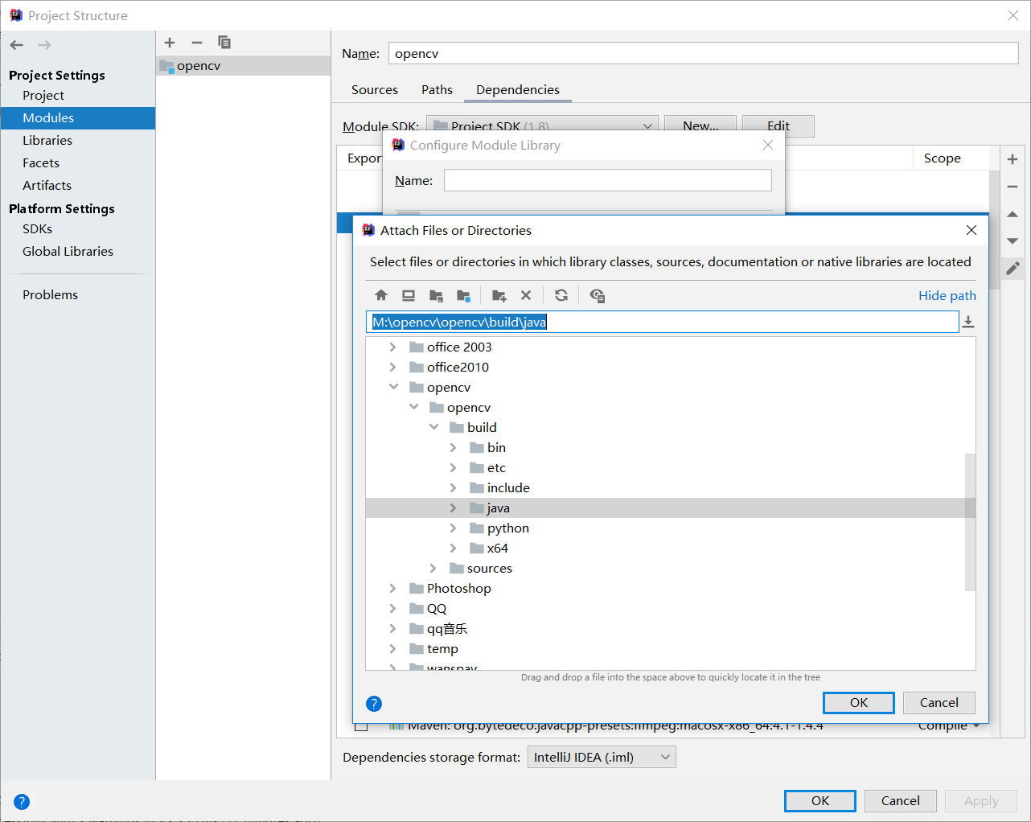Go to the Home directory icon
This screenshot has width=1031, height=822.
coord(381,295)
